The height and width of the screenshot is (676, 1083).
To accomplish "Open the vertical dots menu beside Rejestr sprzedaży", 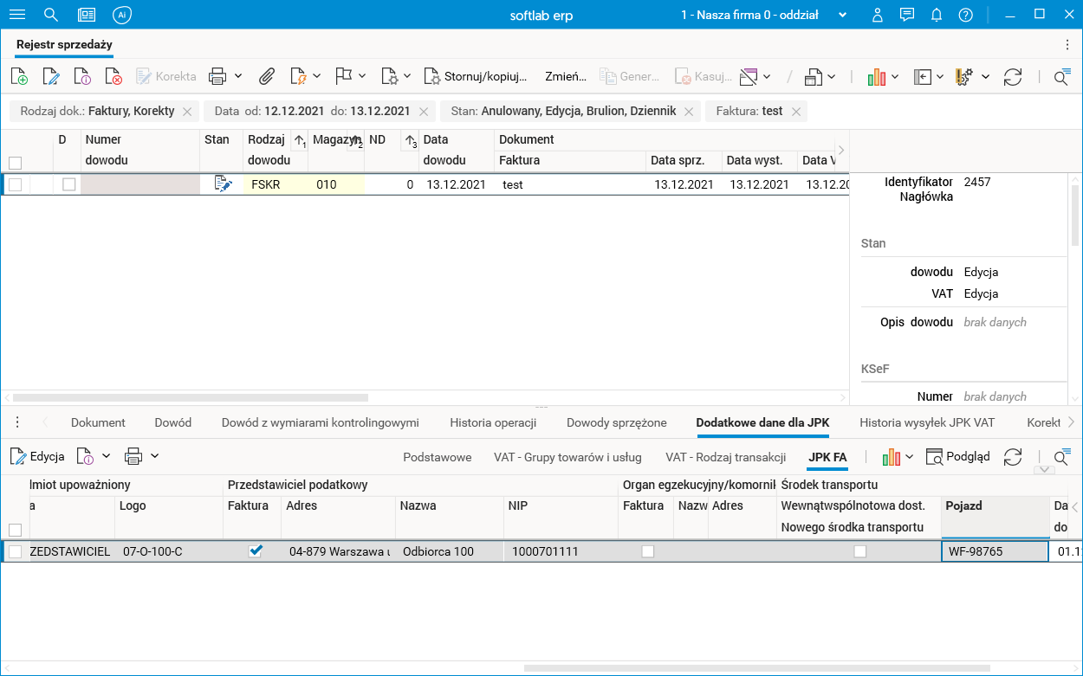I will point(1067,44).
